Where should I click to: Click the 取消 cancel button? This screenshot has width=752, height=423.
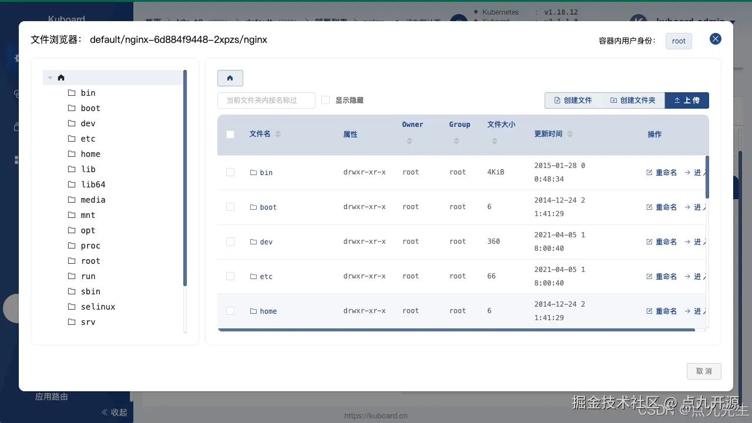[x=703, y=371]
